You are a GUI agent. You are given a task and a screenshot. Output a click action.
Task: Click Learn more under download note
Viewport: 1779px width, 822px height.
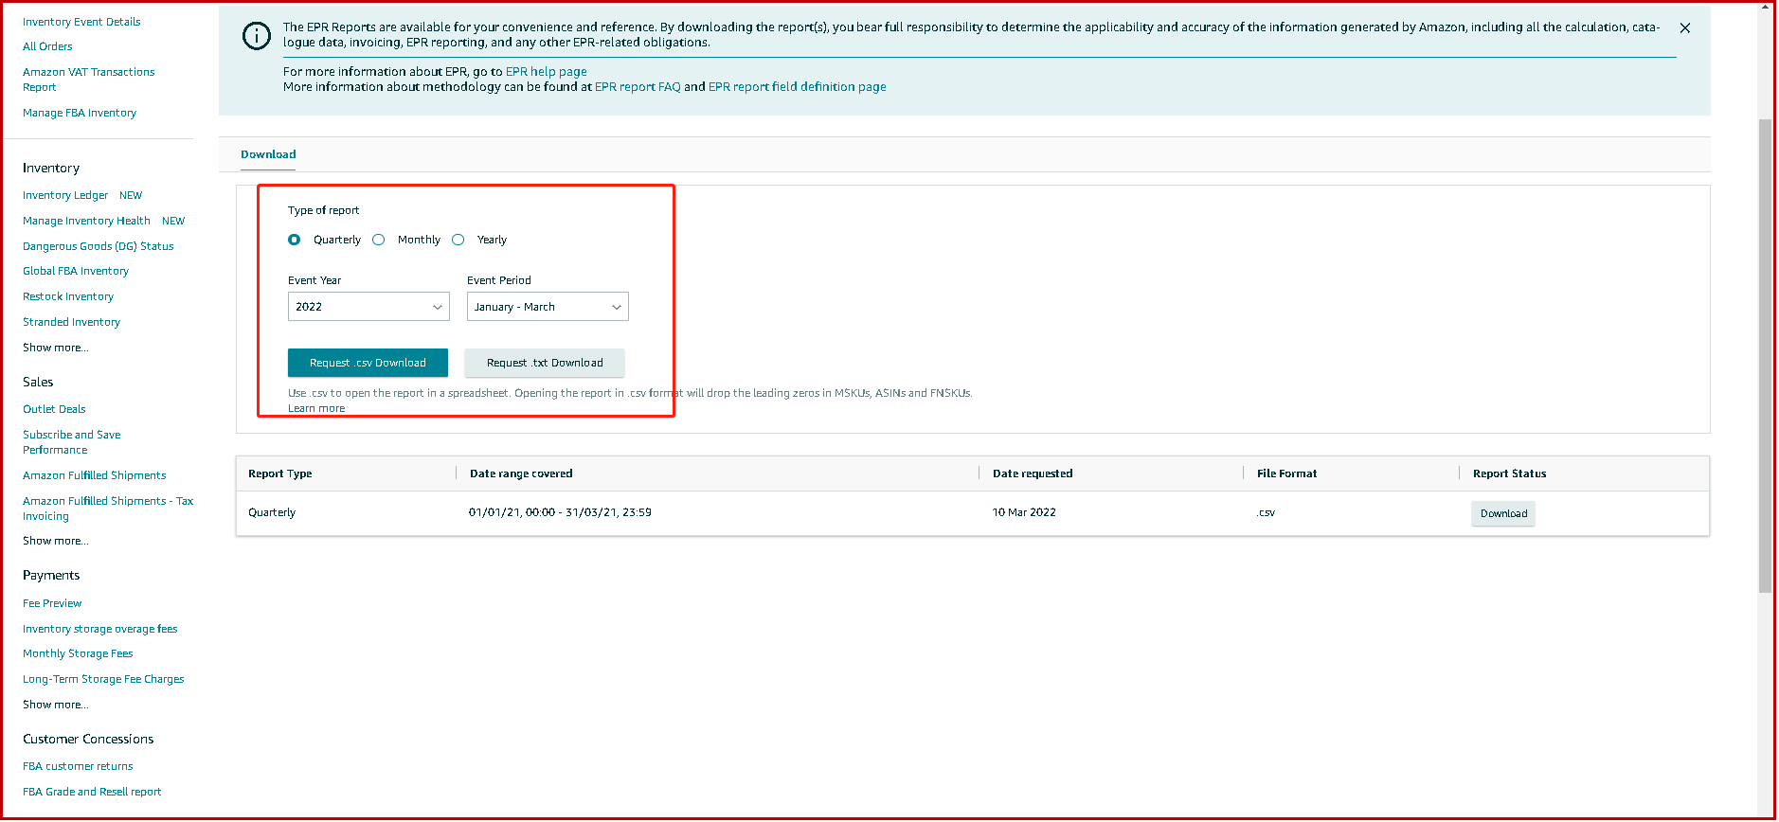316,408
